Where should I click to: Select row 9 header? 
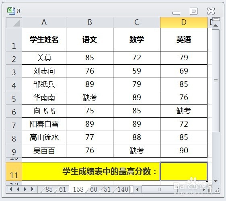(x=14, y=151)
